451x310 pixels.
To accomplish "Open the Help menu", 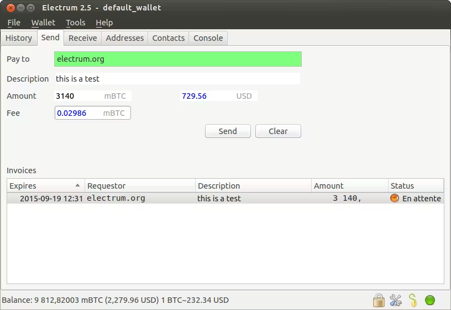I will [104, 23].
